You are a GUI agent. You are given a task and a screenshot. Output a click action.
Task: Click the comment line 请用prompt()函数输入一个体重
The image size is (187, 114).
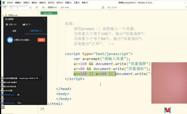pos(104,29)
